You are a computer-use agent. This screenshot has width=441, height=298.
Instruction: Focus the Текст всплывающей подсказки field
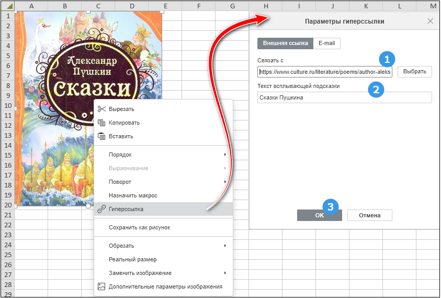point(345,97)
